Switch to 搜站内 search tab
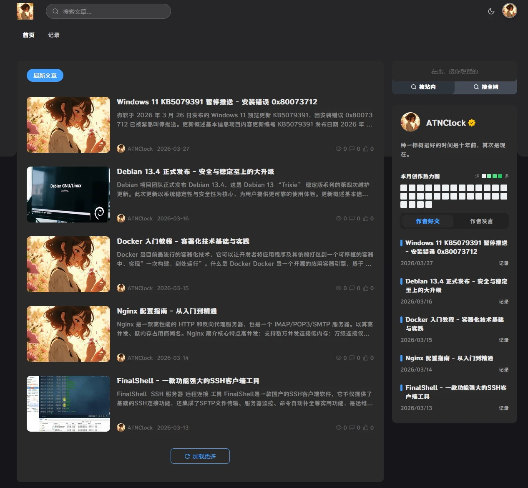This screenshot has width=528, height=488. [x=423, y=87]
